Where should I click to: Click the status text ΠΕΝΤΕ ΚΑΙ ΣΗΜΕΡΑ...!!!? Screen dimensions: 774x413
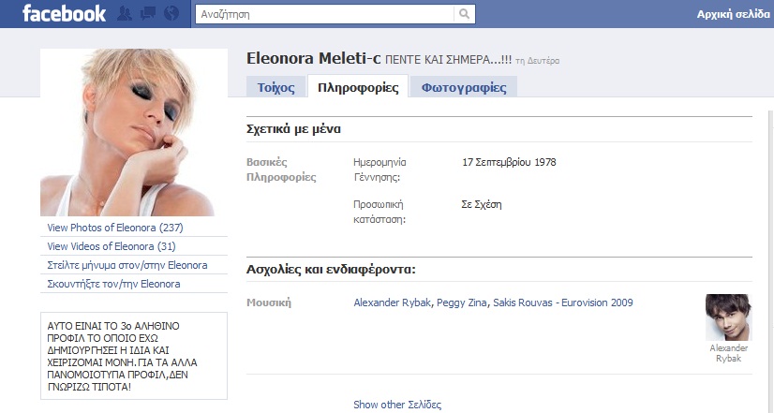[448, 60]
